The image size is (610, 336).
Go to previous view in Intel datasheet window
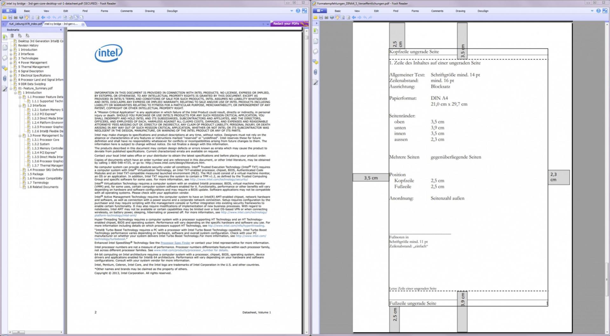tap(43, 17)
